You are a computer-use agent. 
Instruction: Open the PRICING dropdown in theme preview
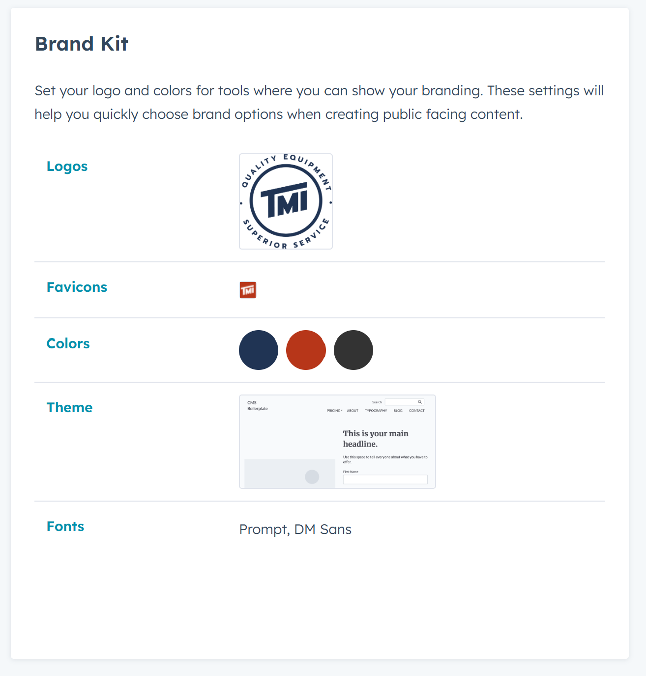[x=334, y=411]
